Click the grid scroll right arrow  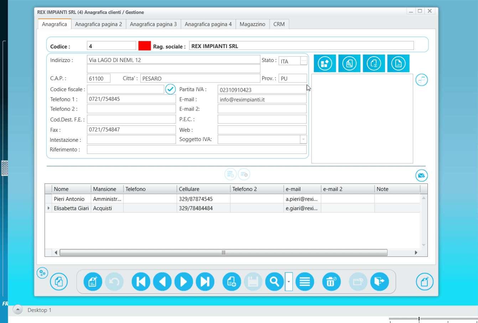click(416, 252)
